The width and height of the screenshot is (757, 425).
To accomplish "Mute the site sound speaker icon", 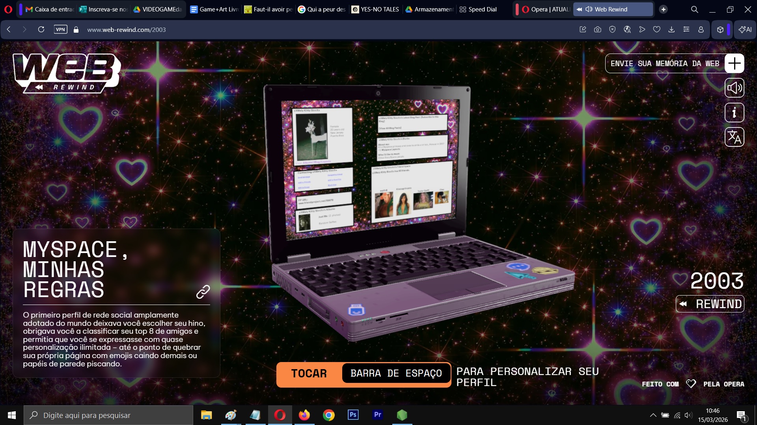I will (x=734, y=88).
